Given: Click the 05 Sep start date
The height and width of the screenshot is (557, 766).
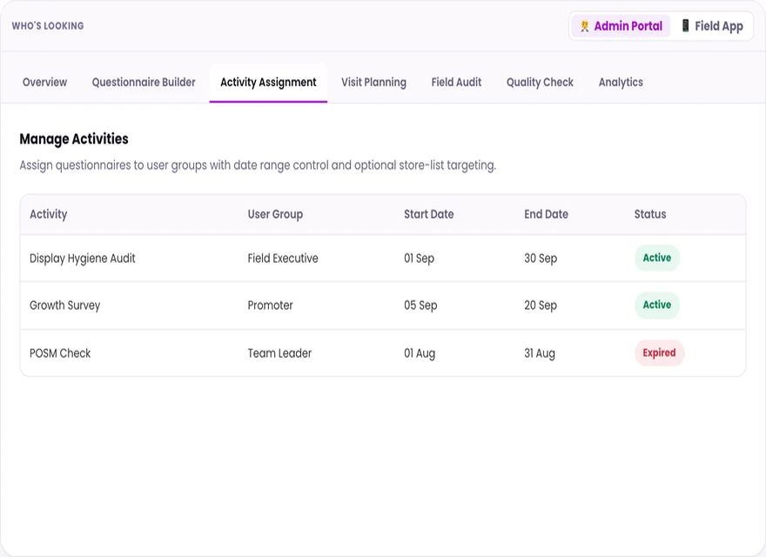Looking at the screenshot, I should tap(420, 305).
